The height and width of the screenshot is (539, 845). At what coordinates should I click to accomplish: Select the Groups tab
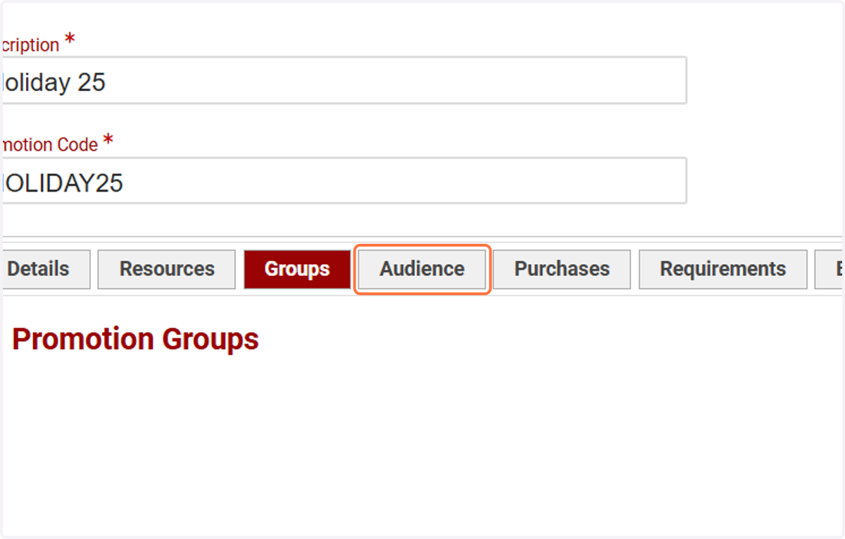click(297, 269)
